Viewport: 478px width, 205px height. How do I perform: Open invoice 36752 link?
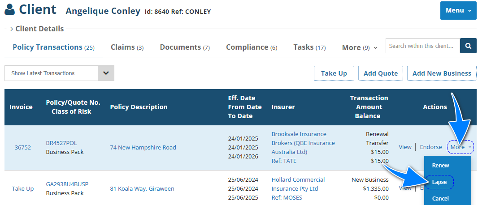[x=22, y=147]
